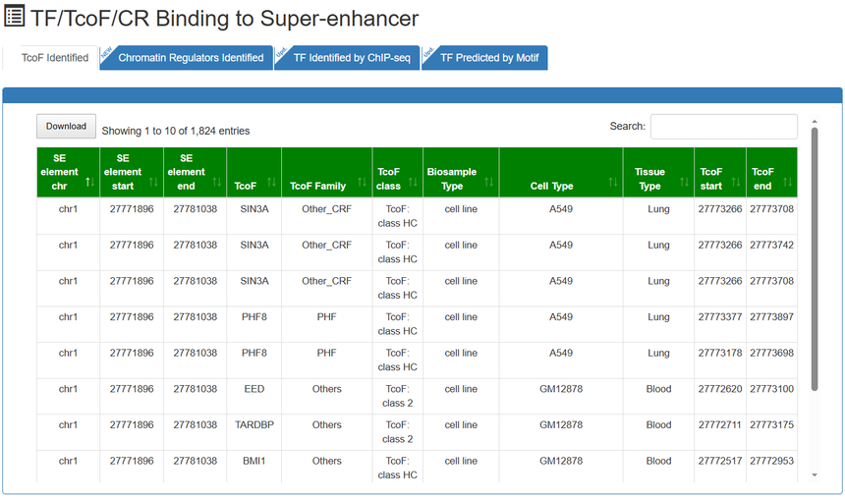
Task: Open TF Identified by ChIP-seq tab
Action: pyautogui.click(x=357, y=58)
